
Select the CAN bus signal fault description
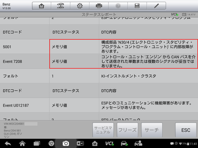[x=148, y=61]
